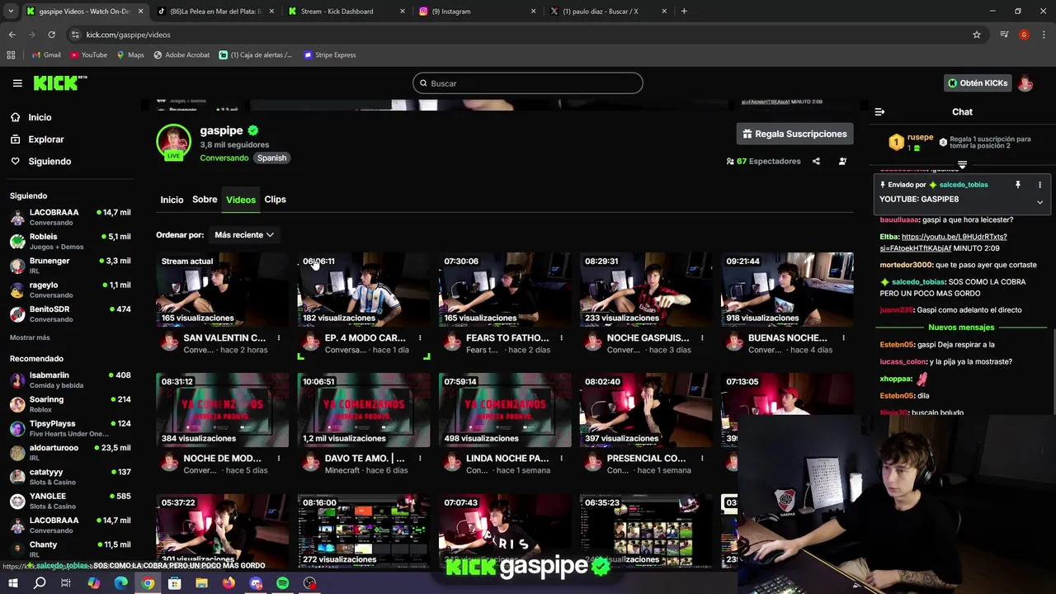Open the Stripe Express bookmark
This screenshot has width=1056, height=594.
(330, 54)
